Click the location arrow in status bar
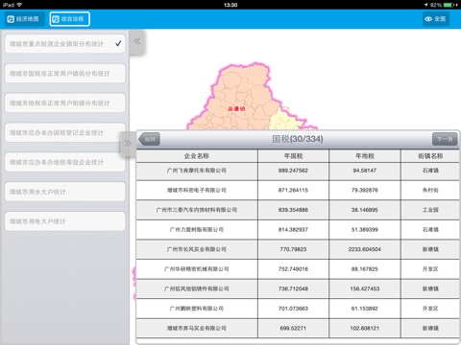The image size is (461, 345). 426,5
